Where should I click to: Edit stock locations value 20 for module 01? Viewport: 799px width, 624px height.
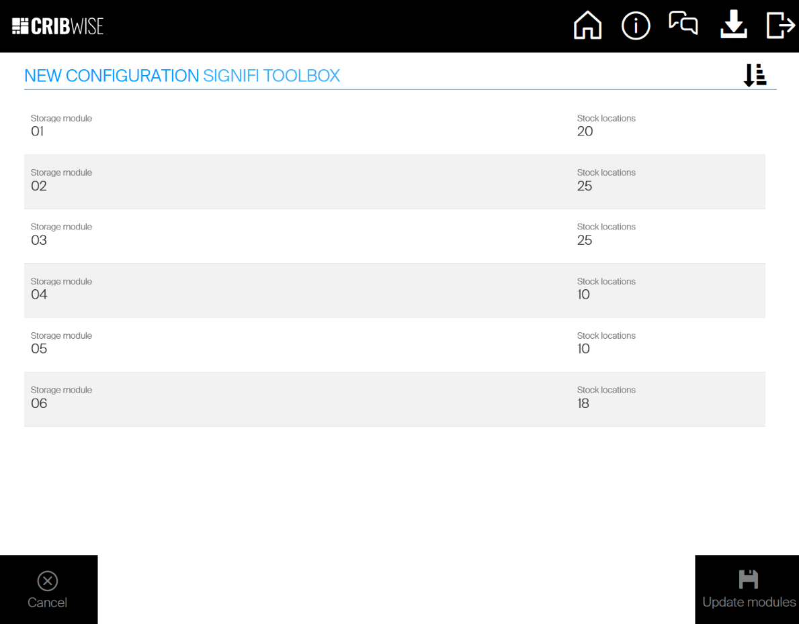(x=585, y=132)
